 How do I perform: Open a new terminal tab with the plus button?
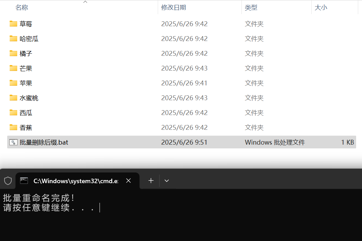pos(151,181)
